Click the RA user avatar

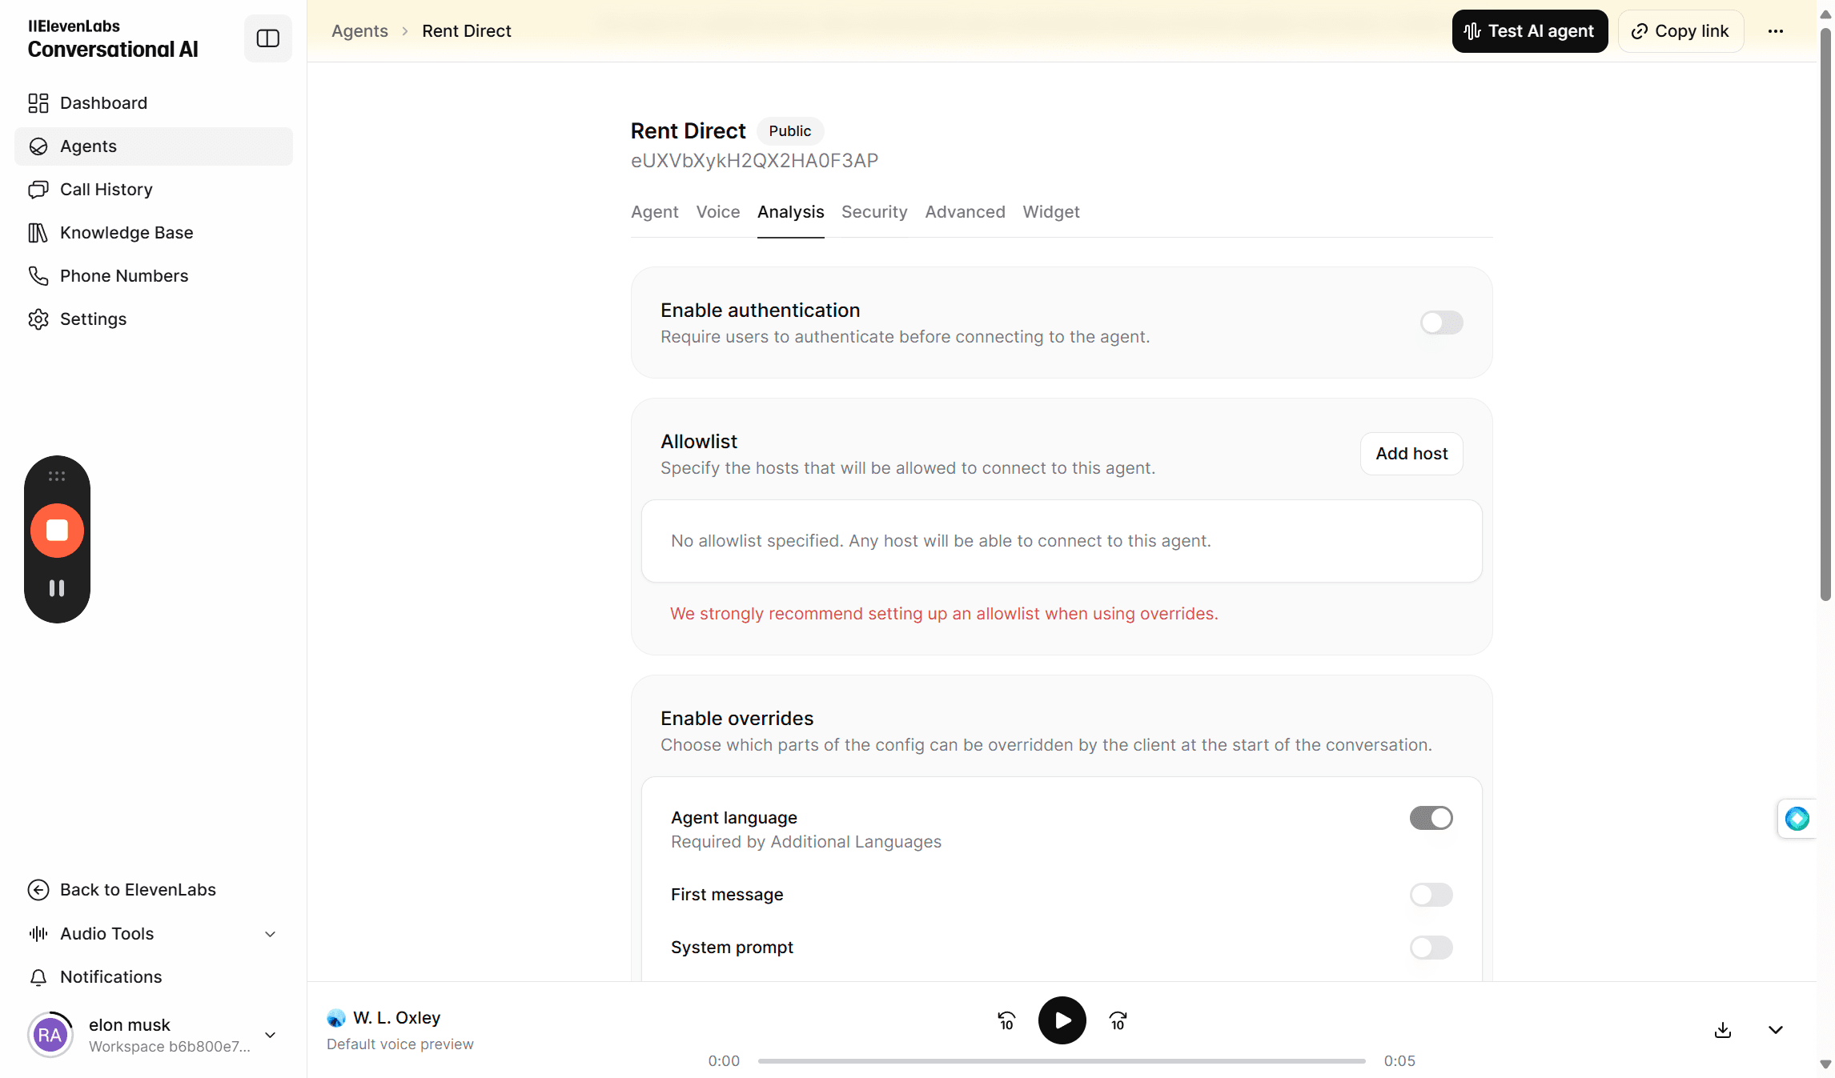click(50, 1035)
